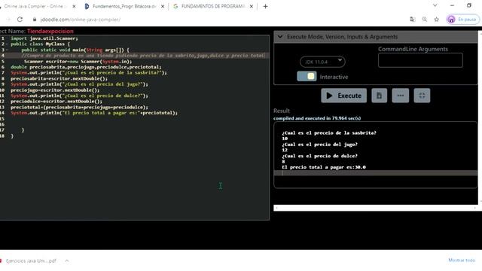Screen dimensions: 482x271
Task: Collapse the Execute Mode, Version, Inputs & Arguments section
Action: 280,37
